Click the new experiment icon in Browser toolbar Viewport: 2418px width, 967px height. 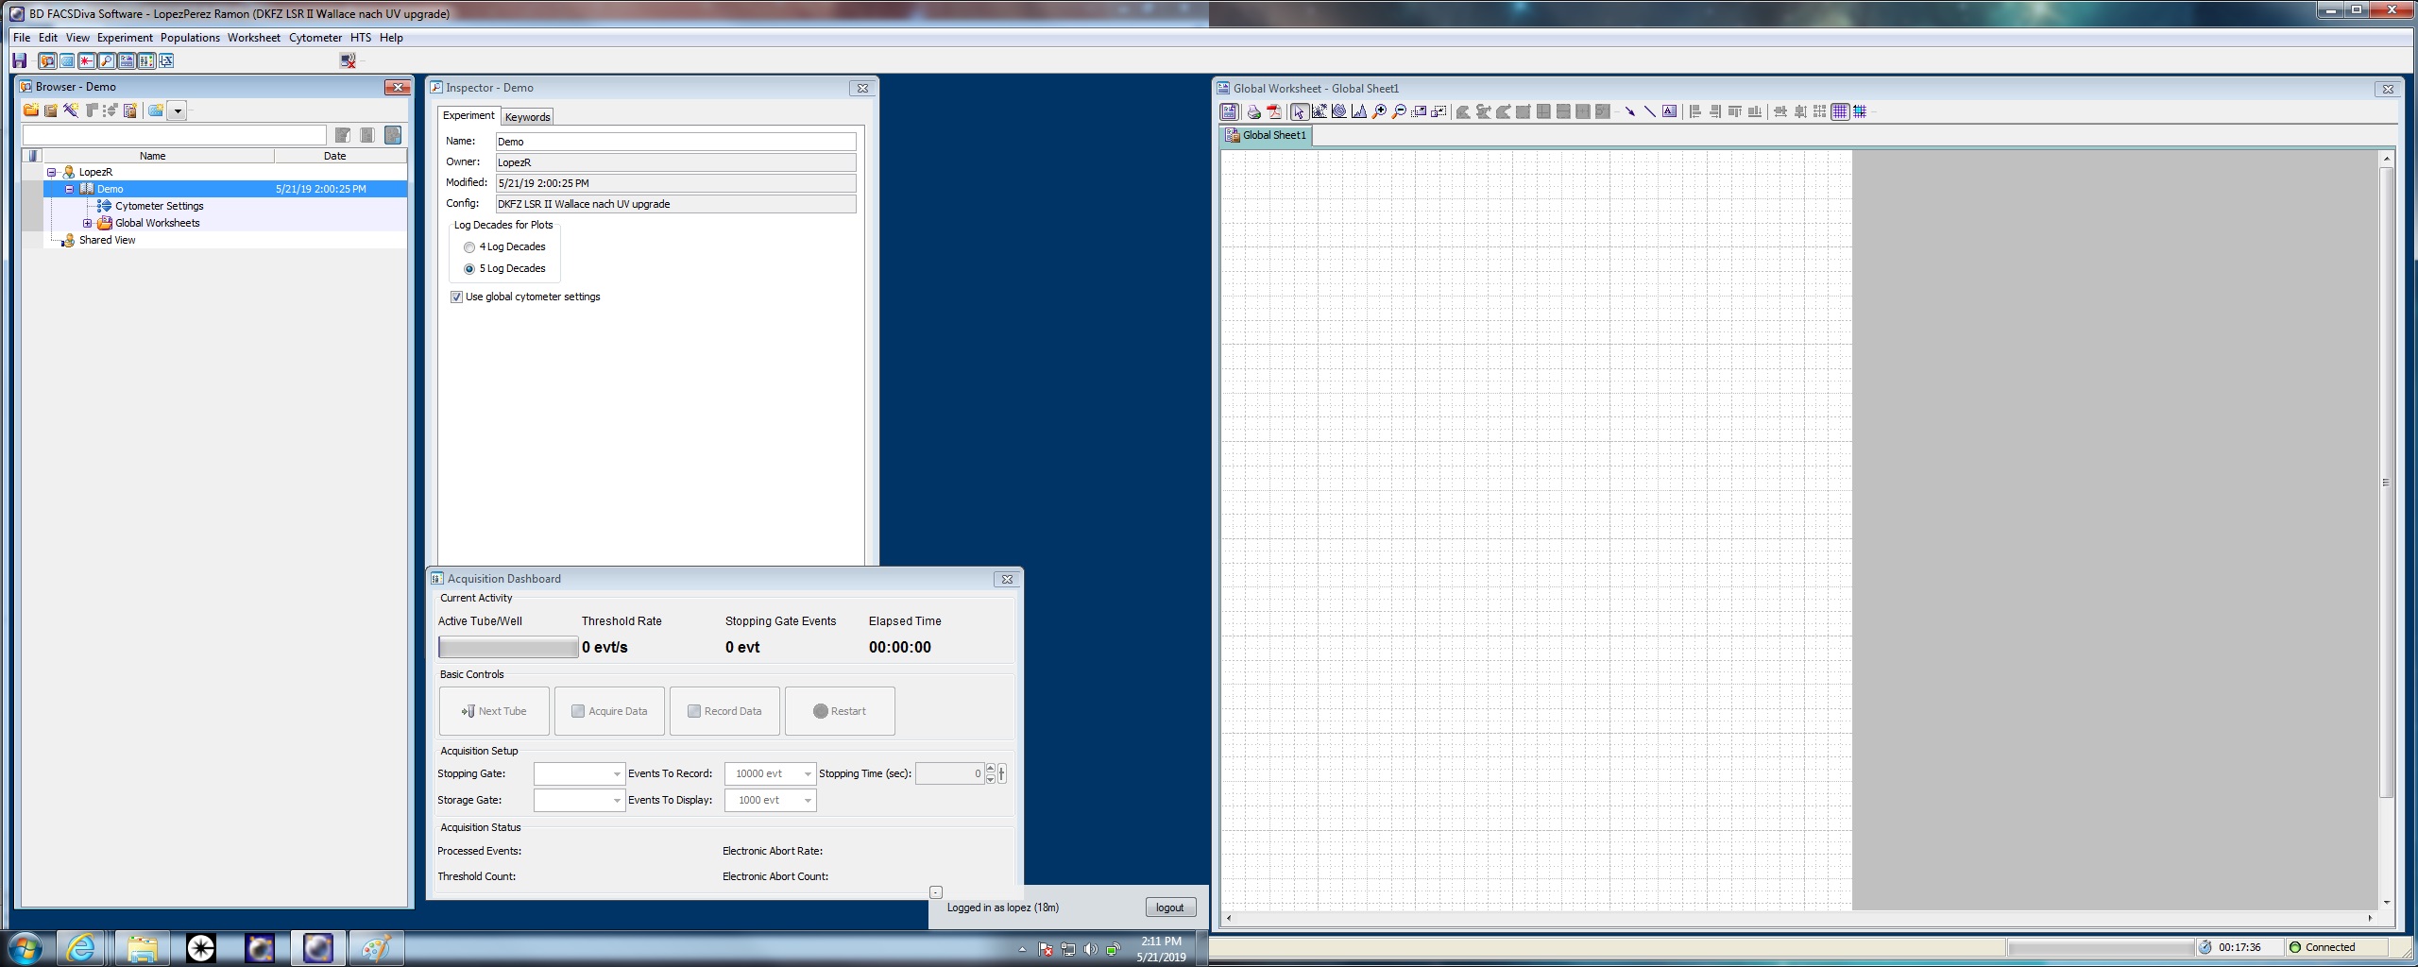(51, 110)
